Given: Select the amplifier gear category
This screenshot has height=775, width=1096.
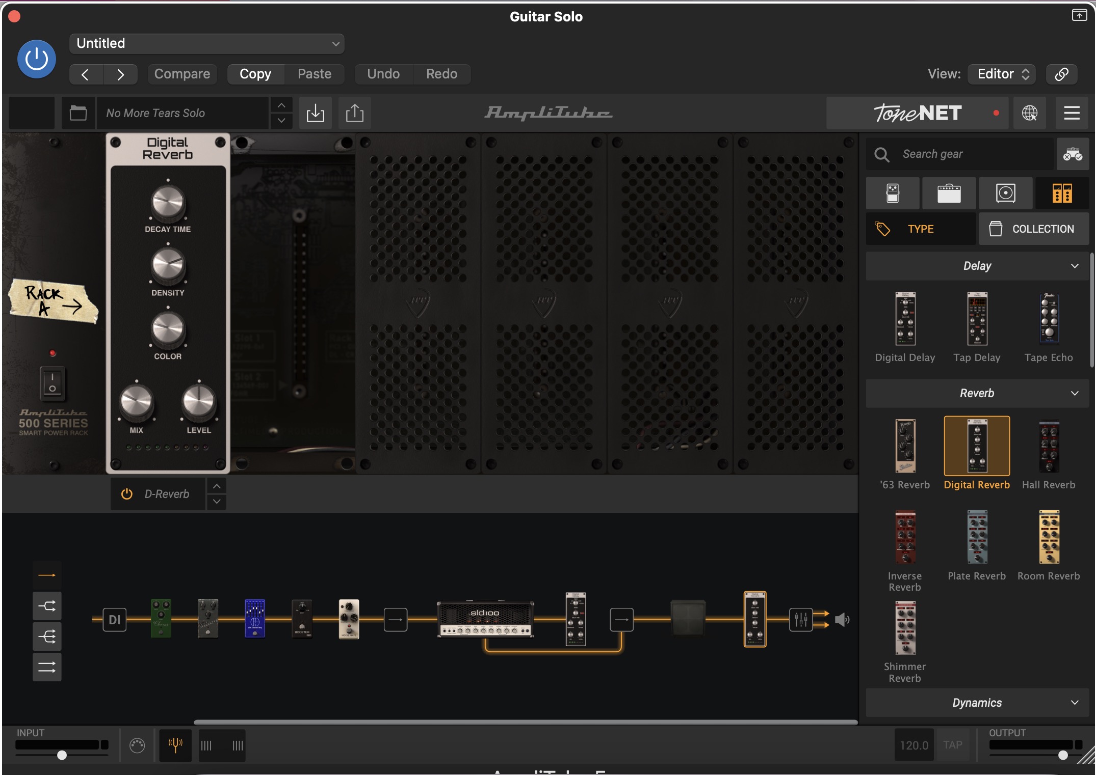Looking at the screenshot, I should point(949,193).
